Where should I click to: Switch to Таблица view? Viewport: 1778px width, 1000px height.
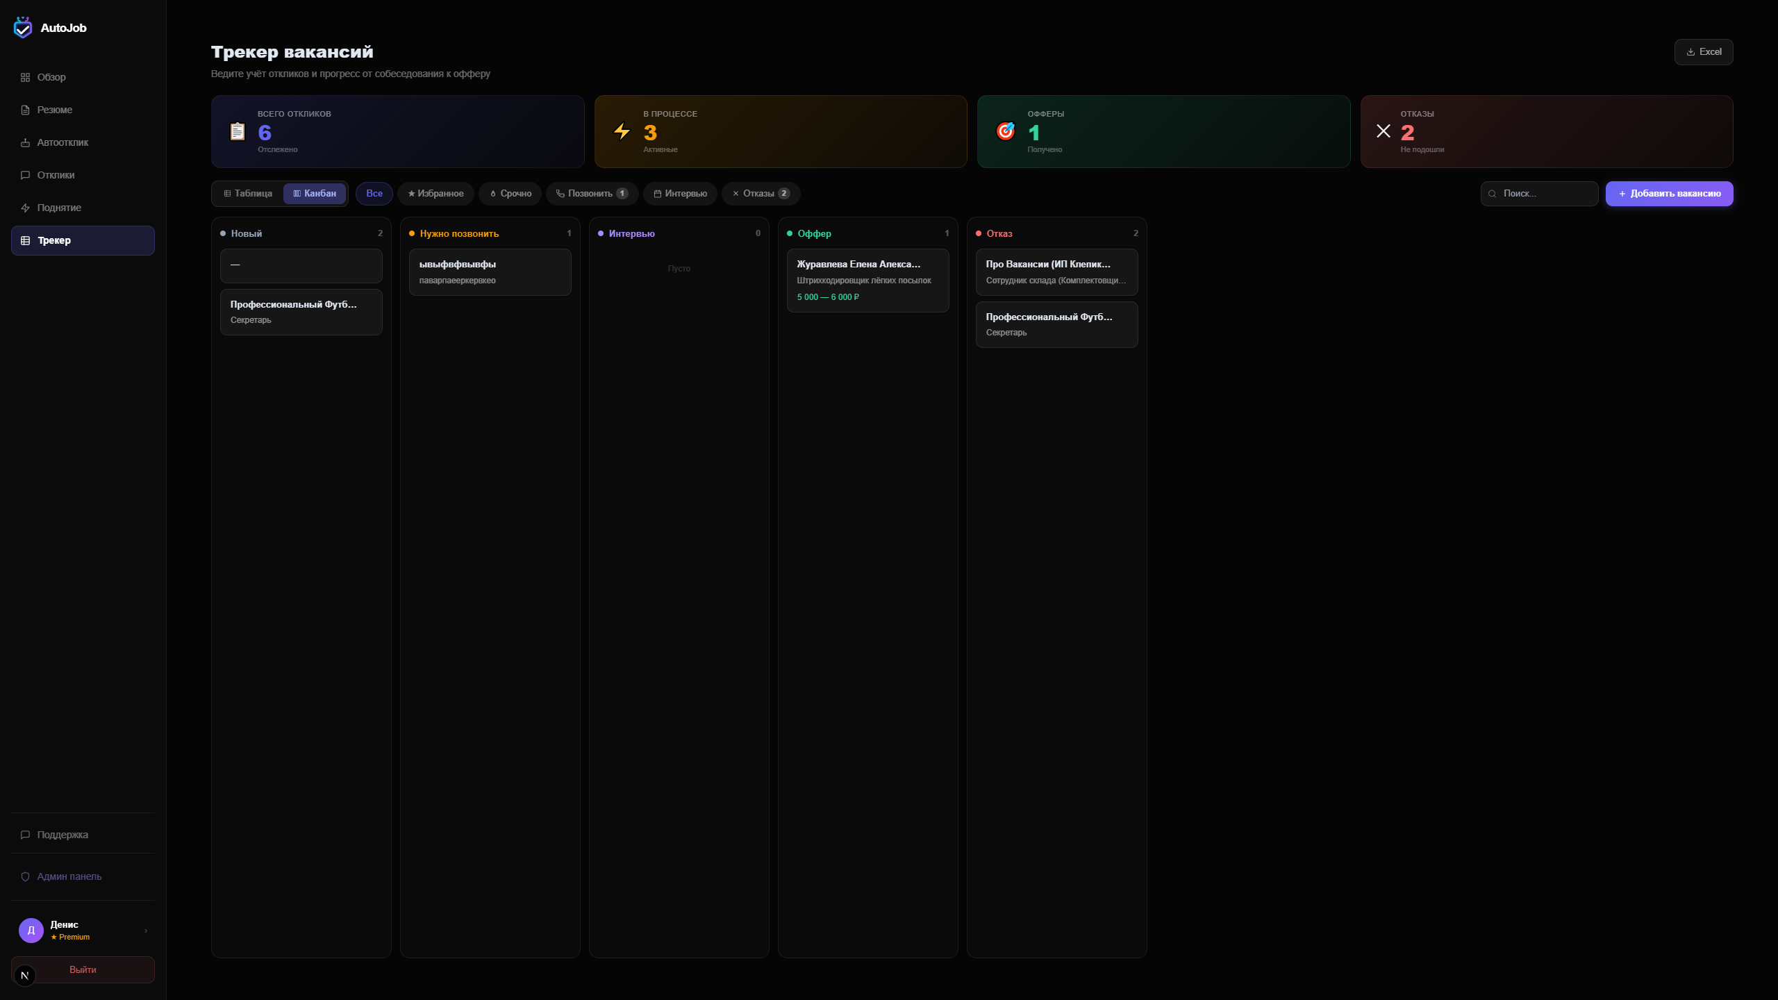coord(248,194)
